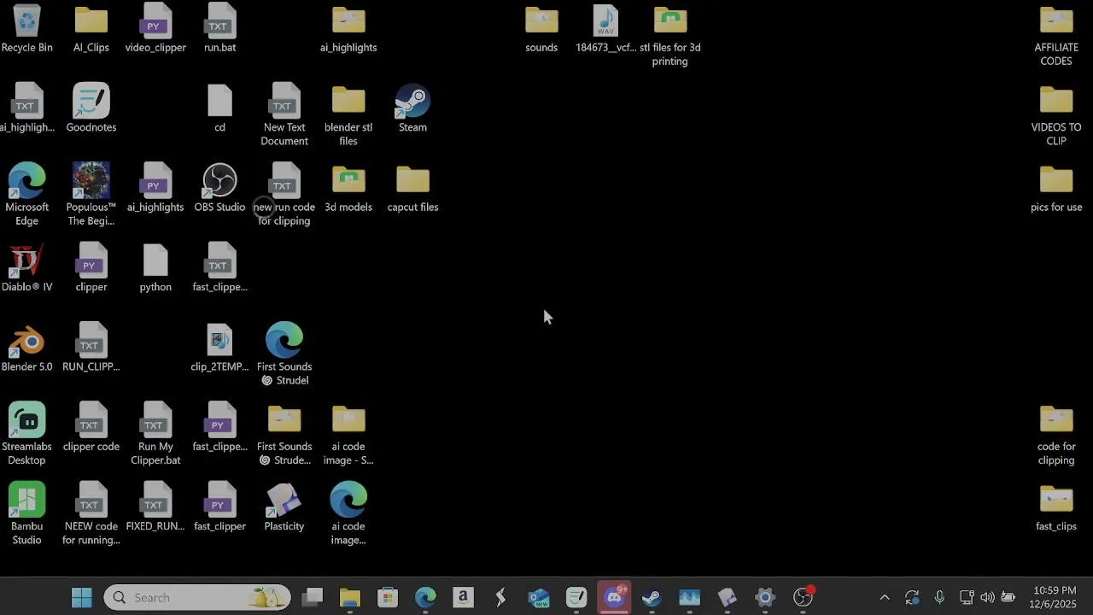Launch the Populous The Beginning game shortcut
Screen dimensions: 1093x615
(x=91, y=194)
